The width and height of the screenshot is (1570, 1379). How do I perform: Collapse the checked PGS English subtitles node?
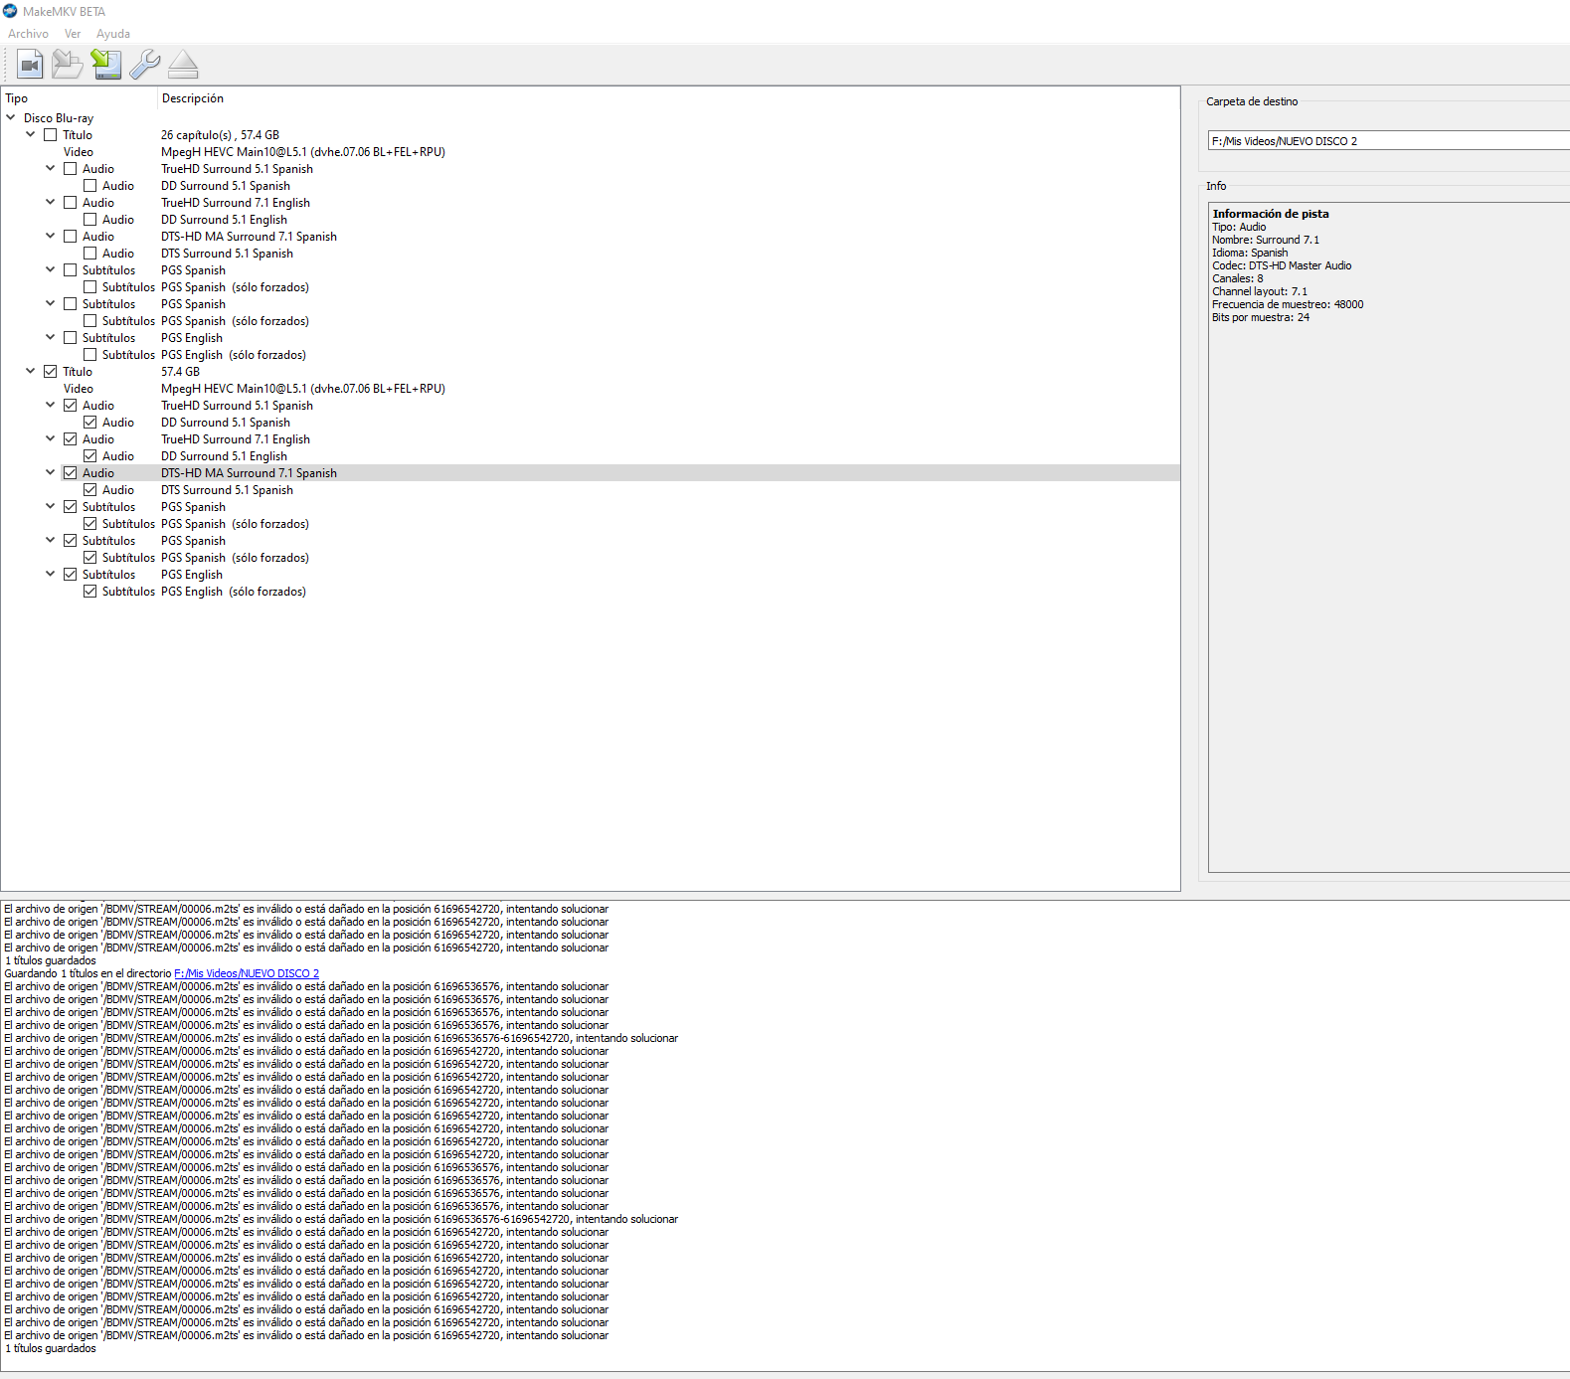pyautogui.click(x=51, y=574)
